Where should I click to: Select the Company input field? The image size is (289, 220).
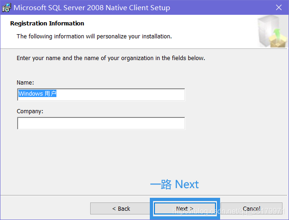(101, 123)
